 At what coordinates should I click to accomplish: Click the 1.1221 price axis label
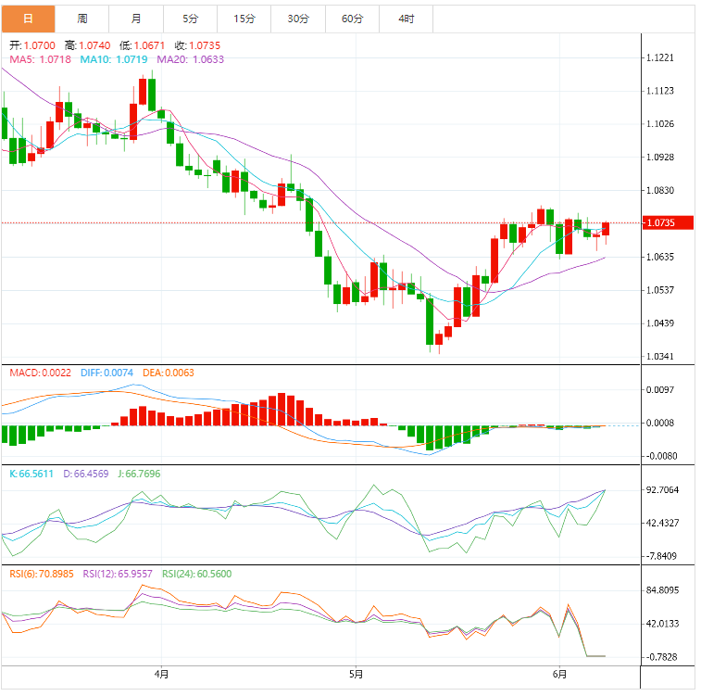coord(660,57)
